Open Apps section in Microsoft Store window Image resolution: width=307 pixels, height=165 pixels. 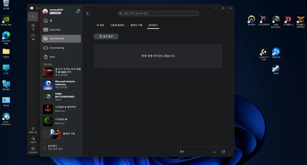point(33,27)
